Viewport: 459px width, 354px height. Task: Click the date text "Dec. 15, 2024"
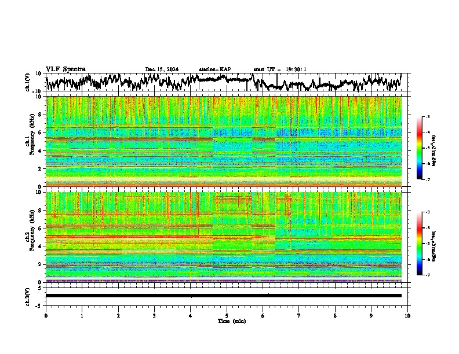(x=162, y=69)
